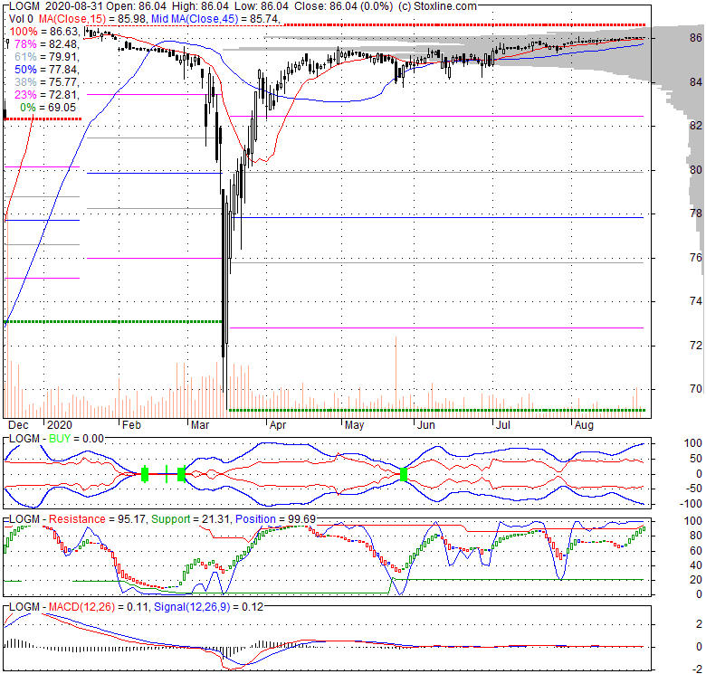Click the 'Resistance = 95.17' label
706x674 pixels.
pos(97,519)
